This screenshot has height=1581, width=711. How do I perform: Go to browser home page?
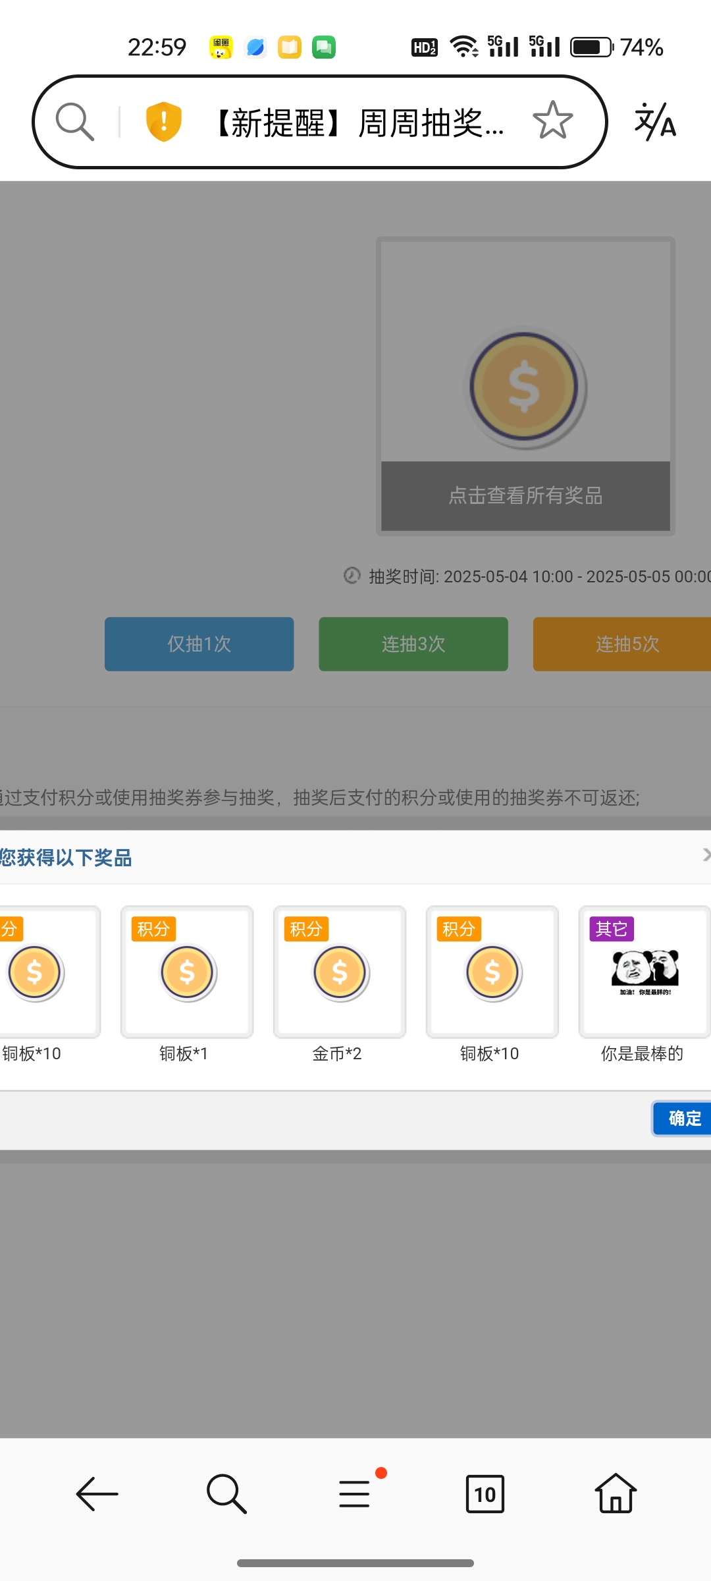pyautogui.click(x=615, y=1493)
